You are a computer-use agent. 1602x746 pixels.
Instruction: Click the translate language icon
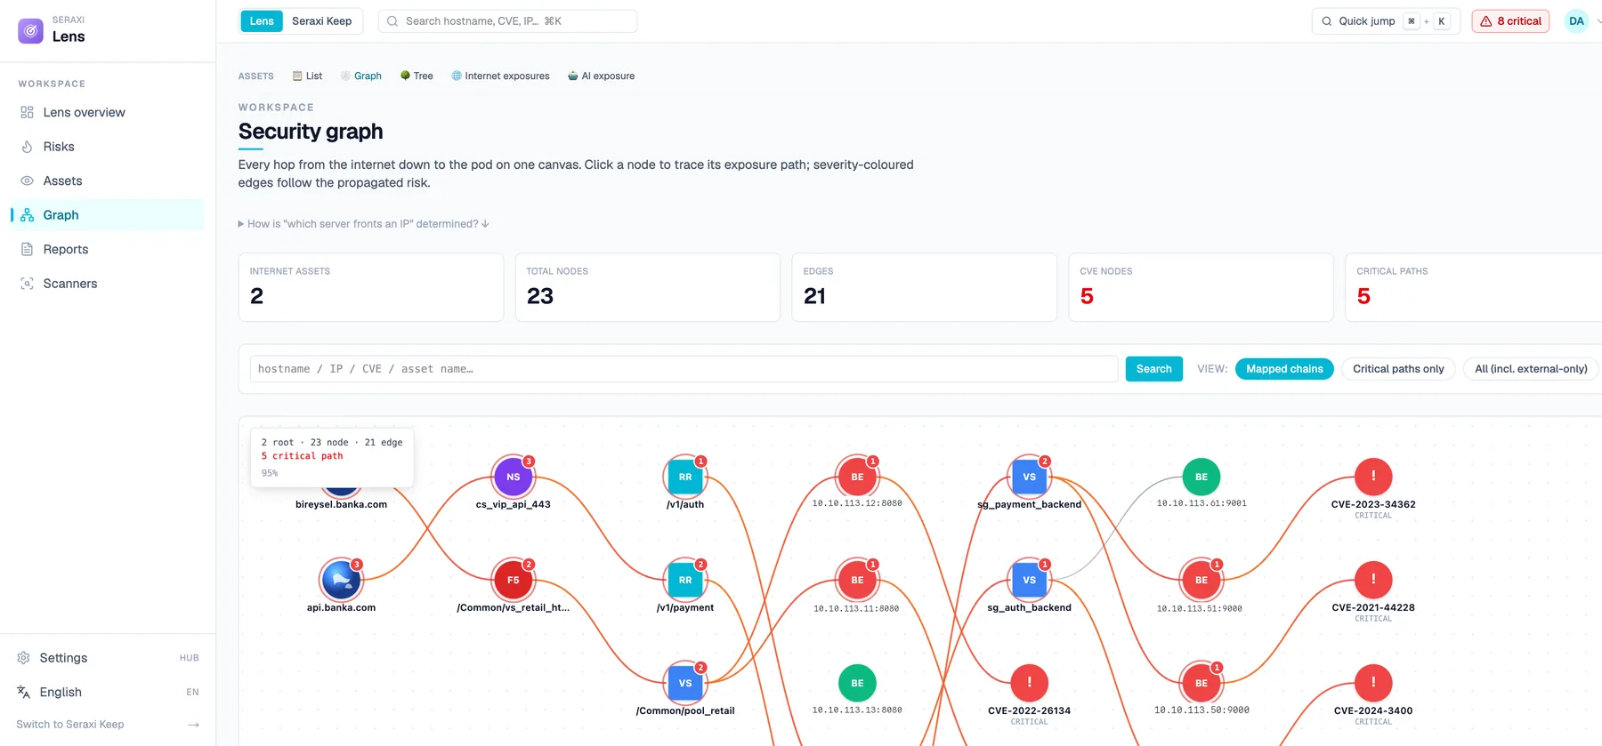pos(24,692)
